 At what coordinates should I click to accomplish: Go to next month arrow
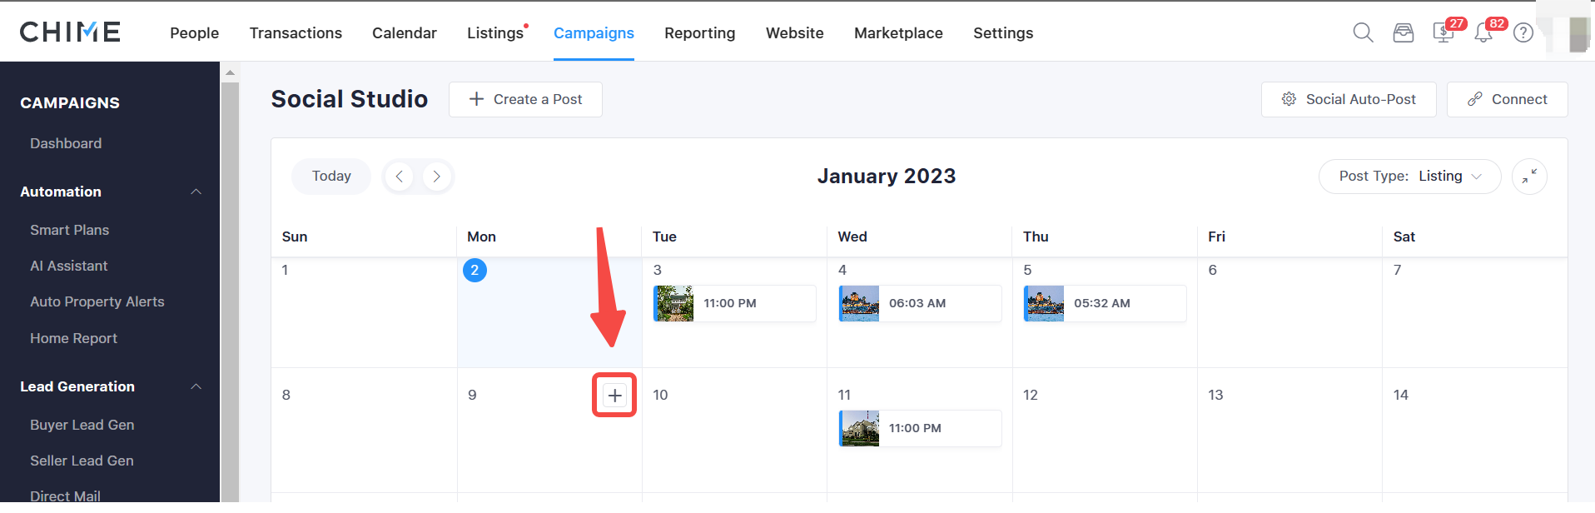[x=437, y=177]
